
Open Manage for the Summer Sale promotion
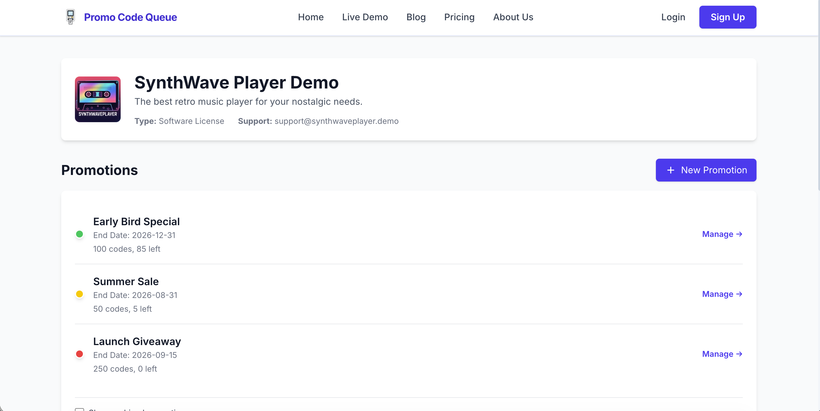point(722,294)
